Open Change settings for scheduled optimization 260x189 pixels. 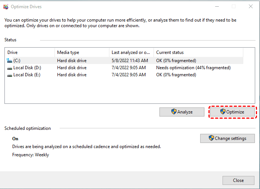(x=227, y=138)
